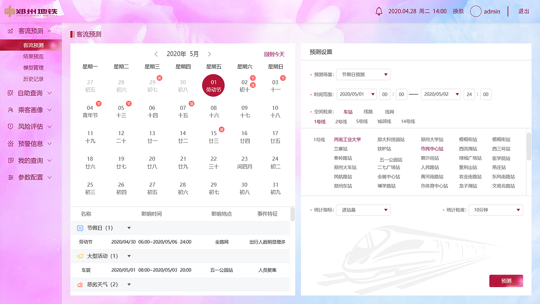540x304 pixels.
Task: Click the start hour 00 field
Action: [x=385, y=95]
